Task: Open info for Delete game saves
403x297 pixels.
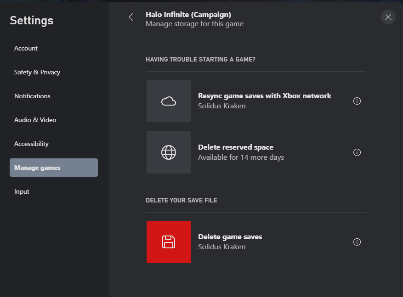Action: (357, 242)
